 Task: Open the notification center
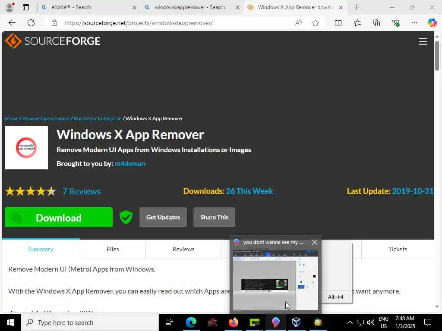coord(428,322)
